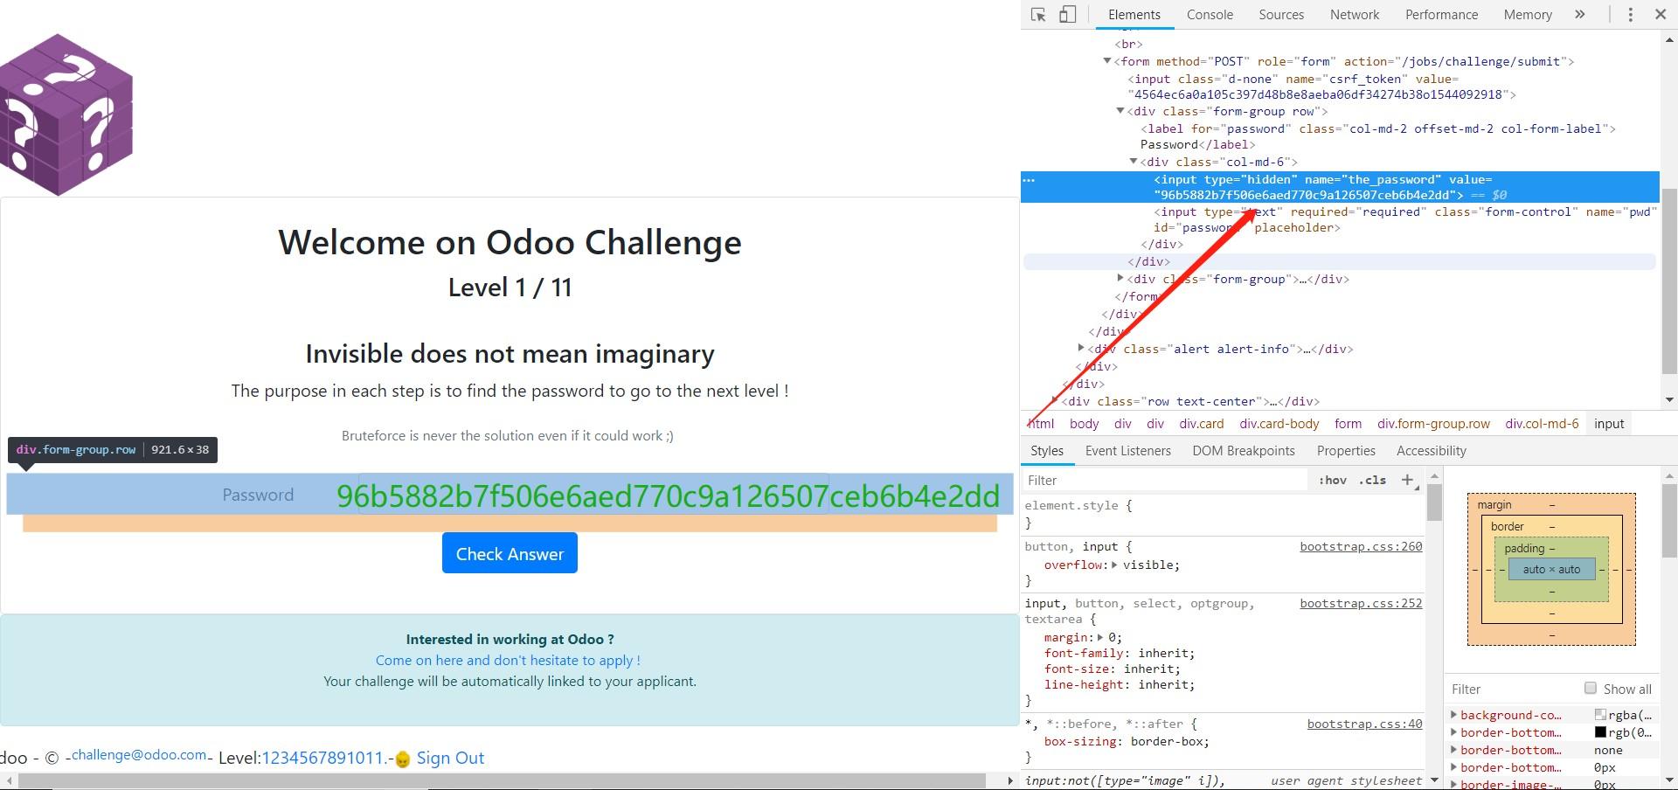Open the DevTools customization menu
The height and width of the screenshot is (790, 1678).
(1630, 14)
